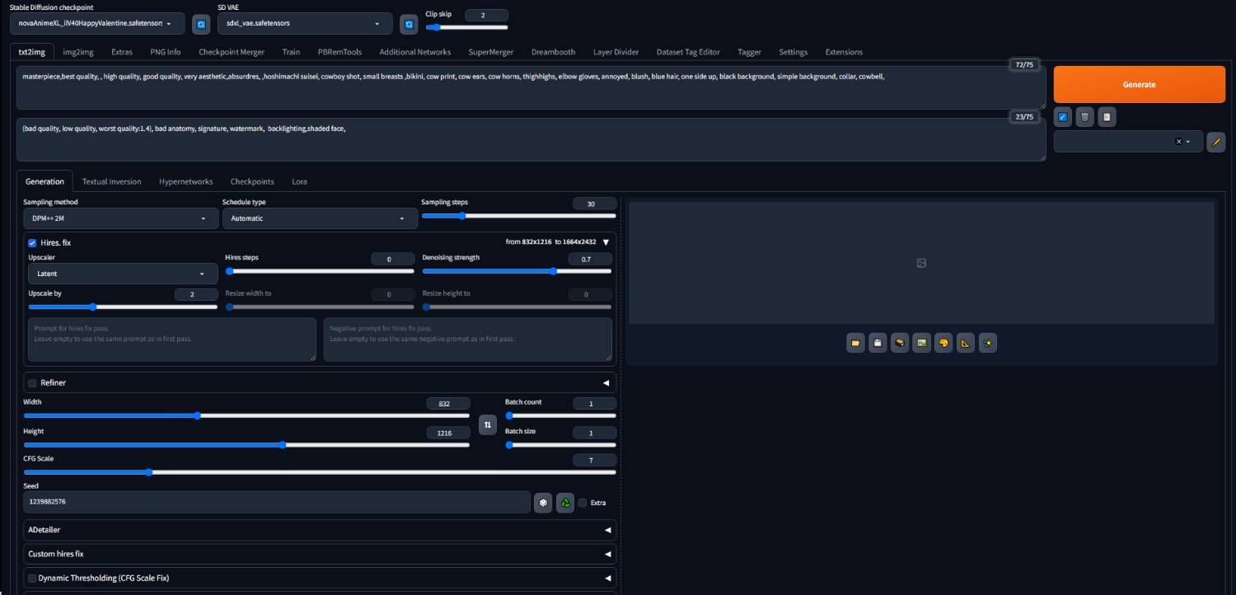Uncheck the Hires. fix checkbox
Screen dimensions: 1236x595
click(x=32, y=243)
